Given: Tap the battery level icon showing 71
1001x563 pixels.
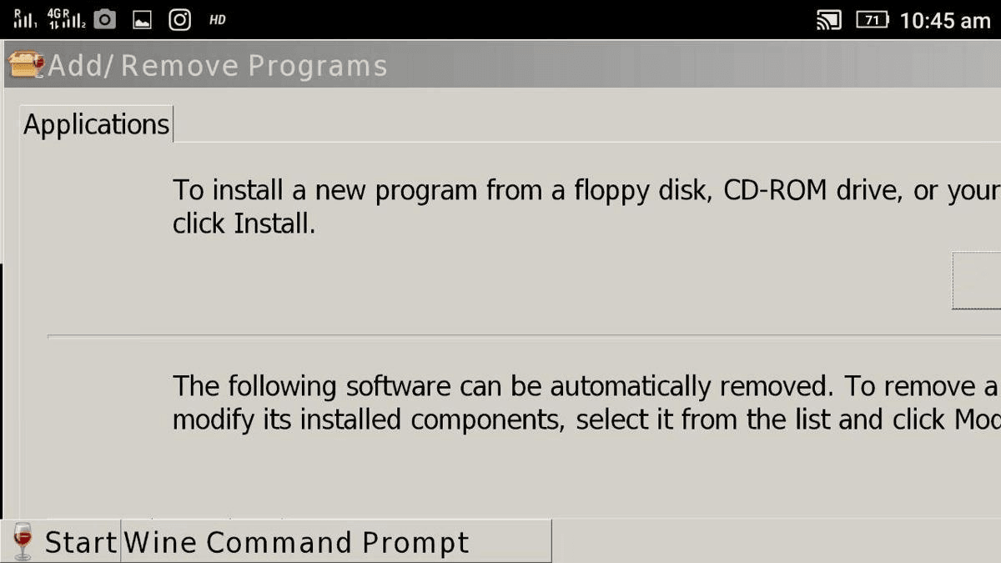Looking at the screenshot, I should click(x=873, y=20).
